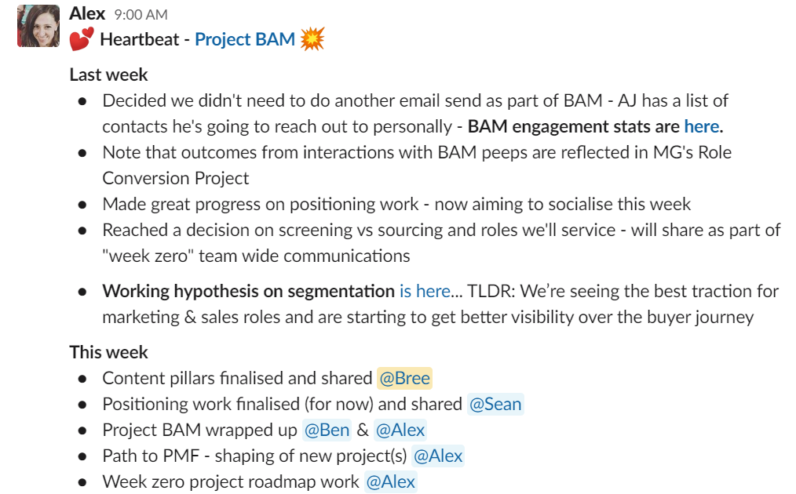The height and width of the screenshot is (494, 796).
Task: Open the BAM engagement stats 'here' link
Action: (x=702, y=126)
